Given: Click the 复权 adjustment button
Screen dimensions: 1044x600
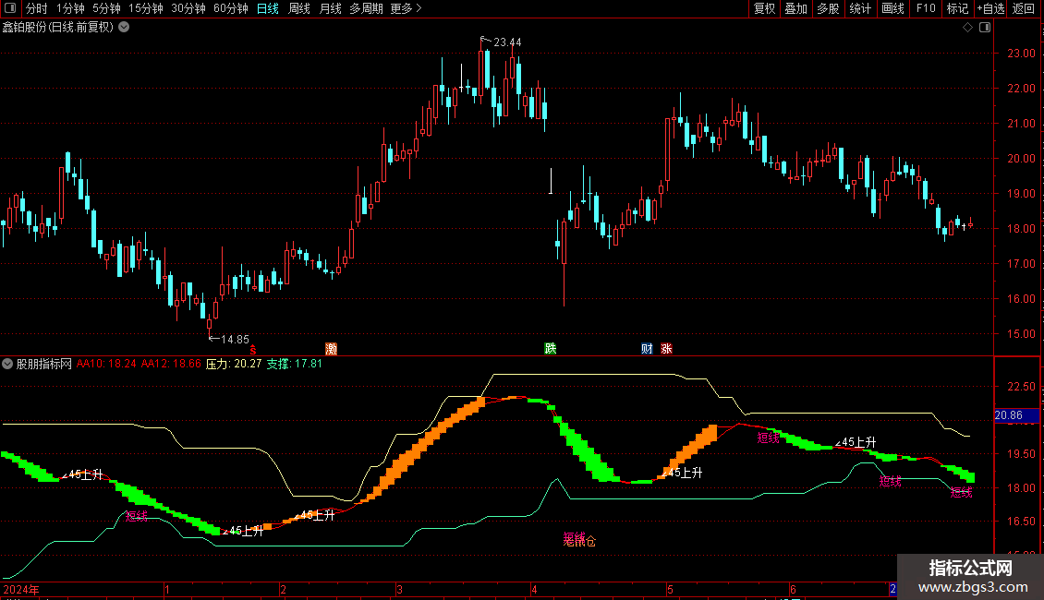Looking at the screenshot, I should click(764, 8).
